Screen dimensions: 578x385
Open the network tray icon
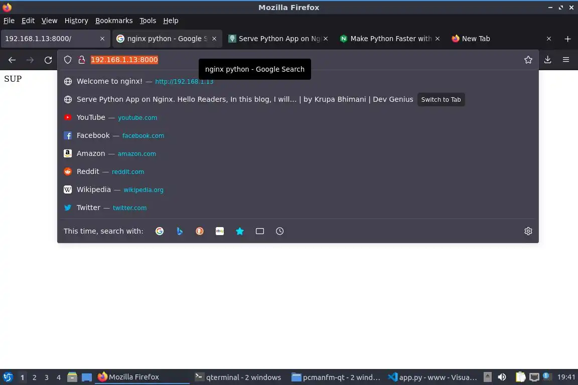click(534, 377)
